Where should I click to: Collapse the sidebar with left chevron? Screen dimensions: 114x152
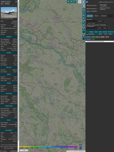(x=84, y=6)
